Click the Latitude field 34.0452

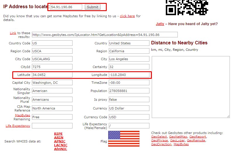click(x=52, y=74)
